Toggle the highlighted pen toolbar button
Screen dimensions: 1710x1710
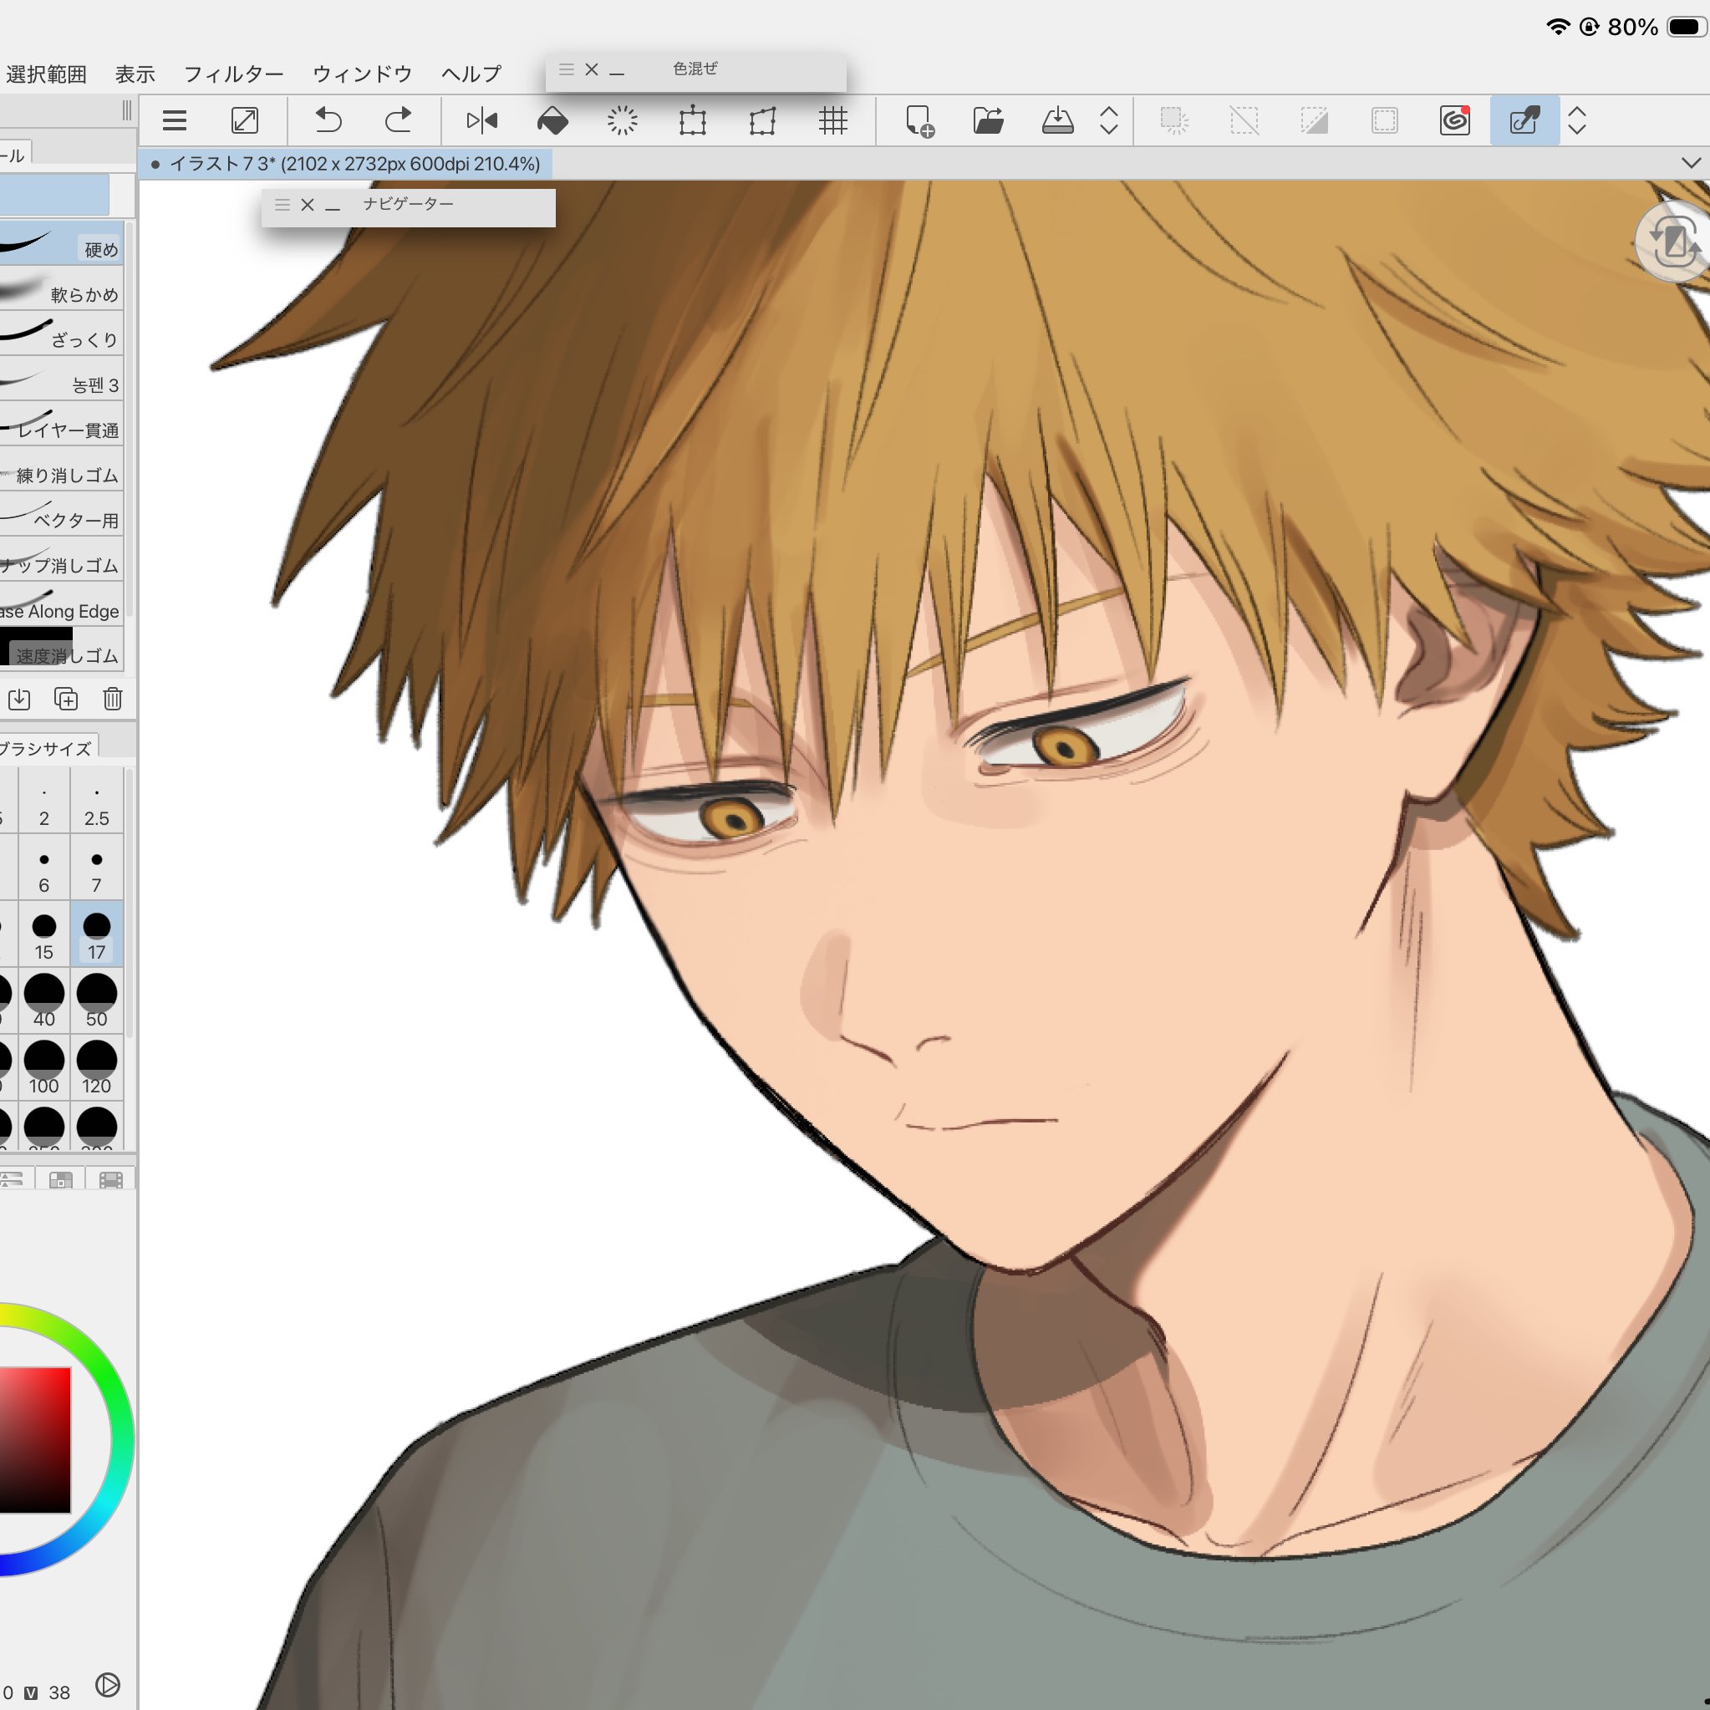(x=1524, y=120)
